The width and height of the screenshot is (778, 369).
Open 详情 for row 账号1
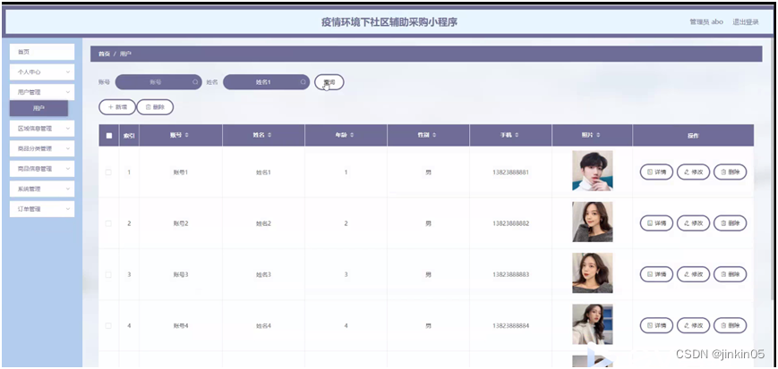click(656, 172)
